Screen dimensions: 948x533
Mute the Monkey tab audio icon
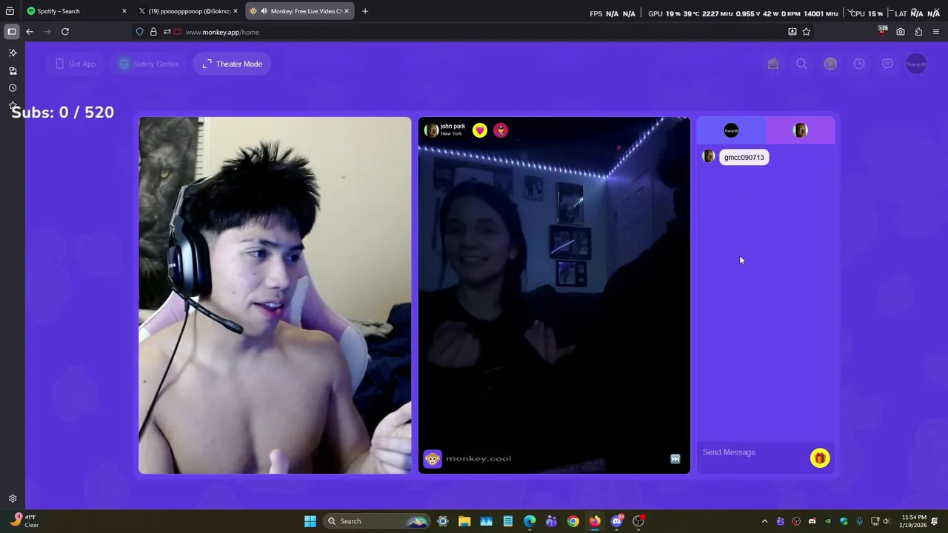coord(264,11)
